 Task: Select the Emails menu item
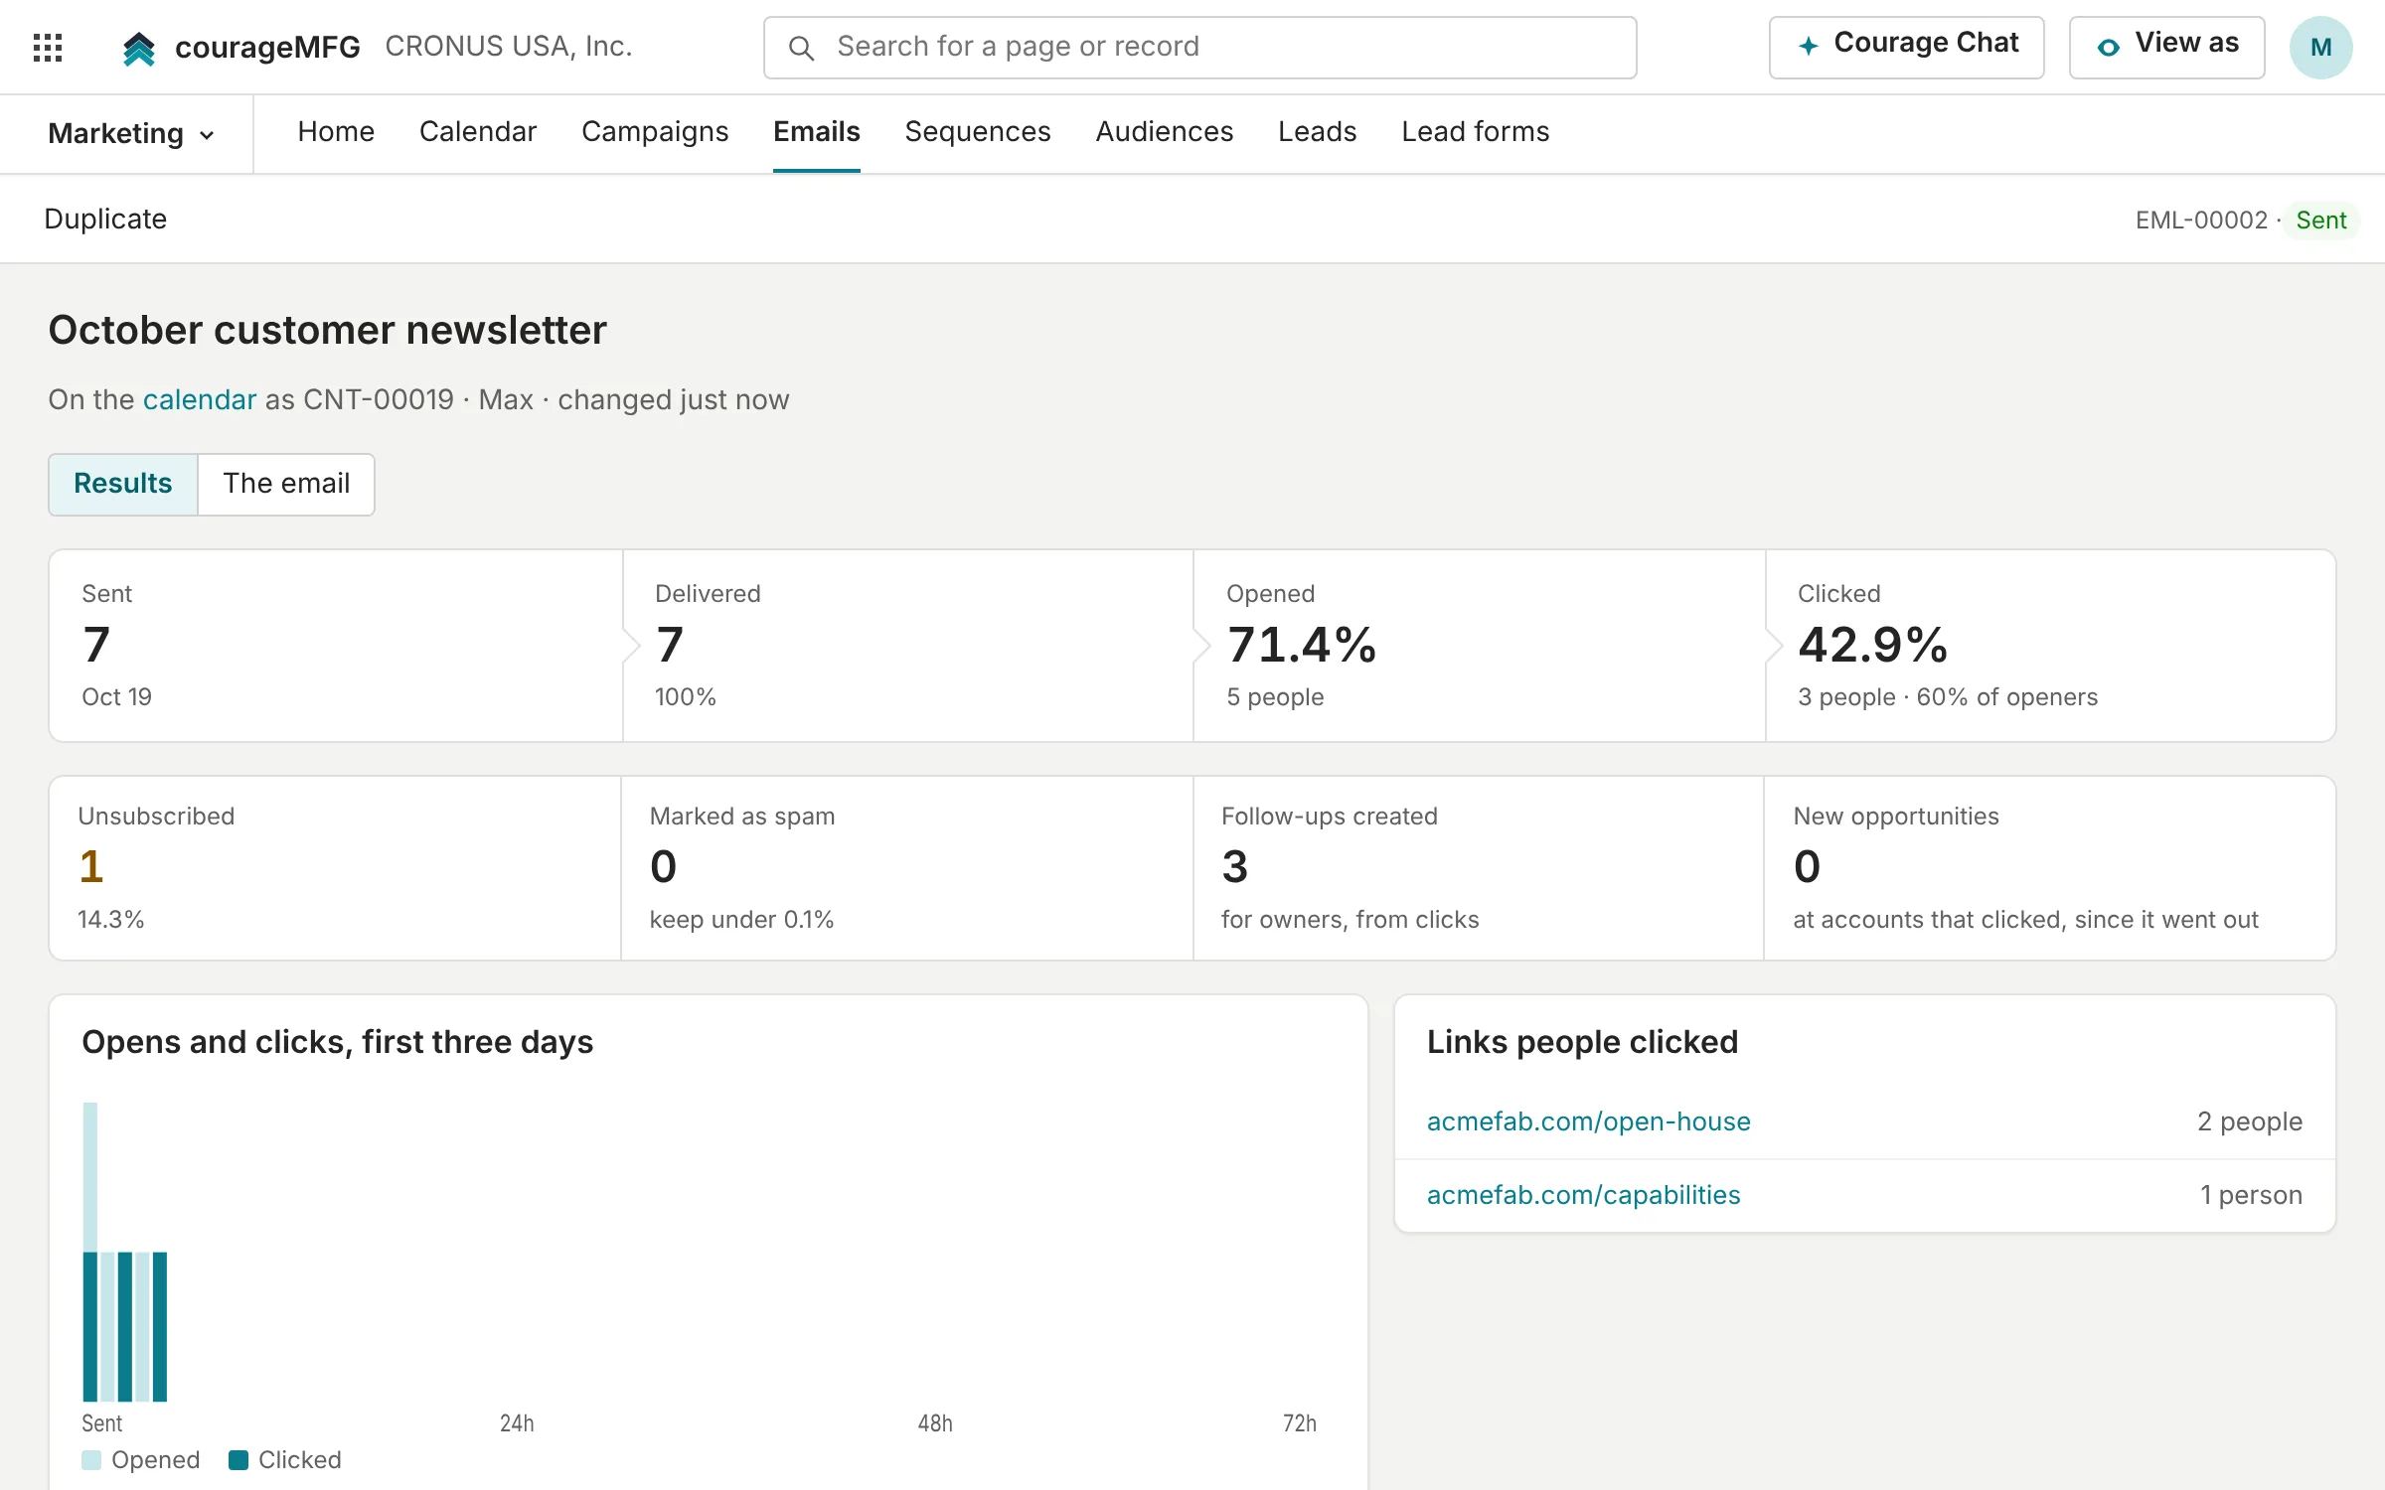[x=817, y=132]
